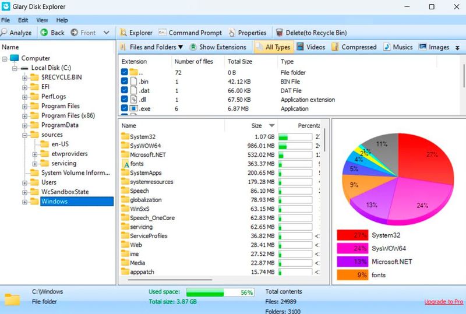Open Explorer from the toolbar icon
This screenshot has width=466, height=314.
pyautogui.click(x=123, y=33)
